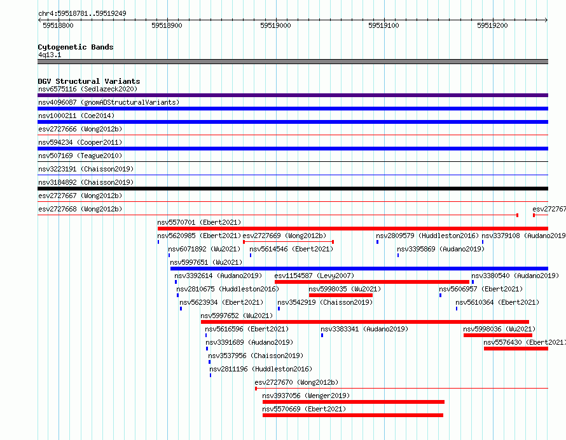
Task: Click nsv2811196 (Huddleston2016) label
Action: tap(261, 369)
